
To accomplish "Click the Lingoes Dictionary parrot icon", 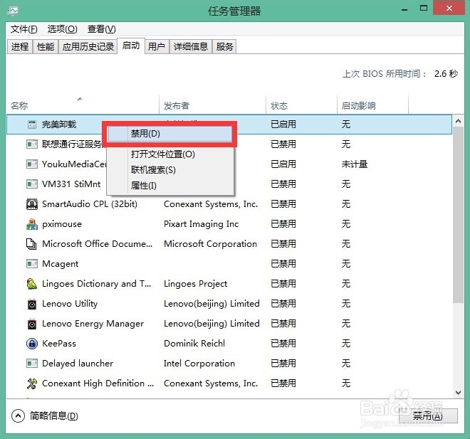I will coord(32,284).
